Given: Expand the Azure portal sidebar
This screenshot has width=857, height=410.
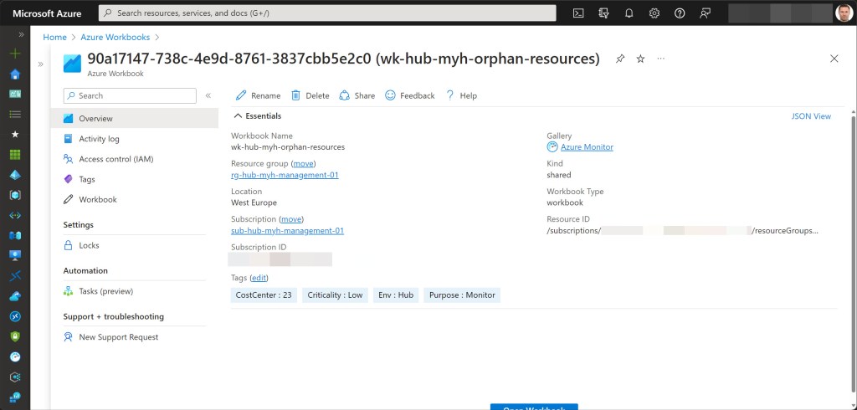Looking at the screenshot, I should [x=15, y=34].
